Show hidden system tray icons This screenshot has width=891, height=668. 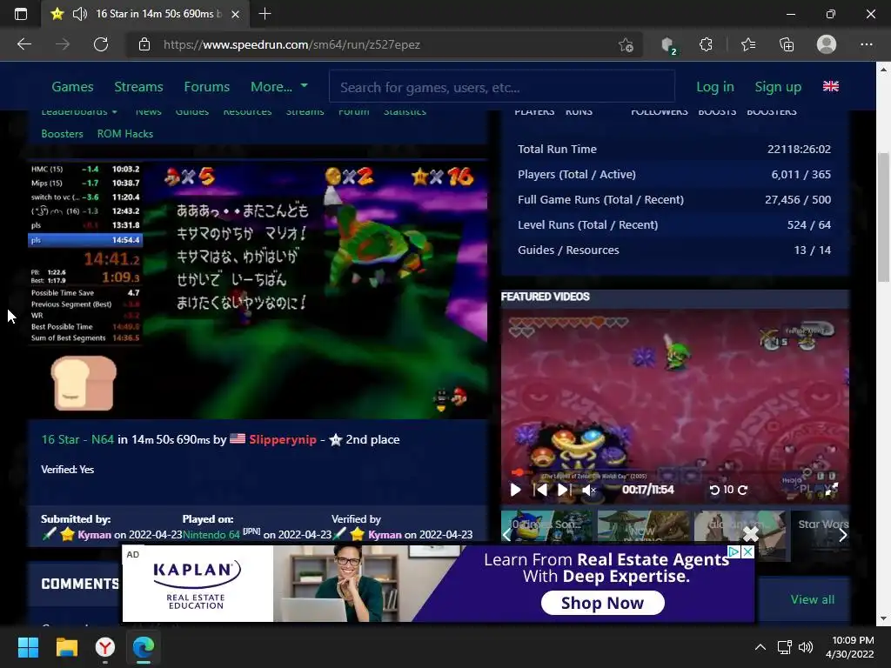(760, 647)
